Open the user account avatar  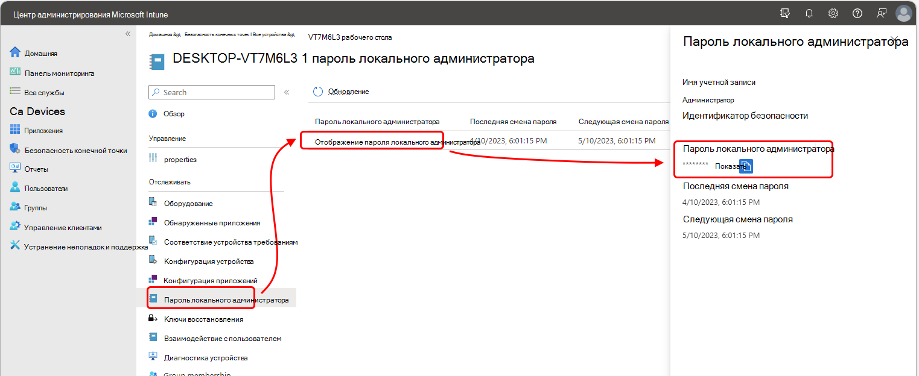(x=903, y=13)
